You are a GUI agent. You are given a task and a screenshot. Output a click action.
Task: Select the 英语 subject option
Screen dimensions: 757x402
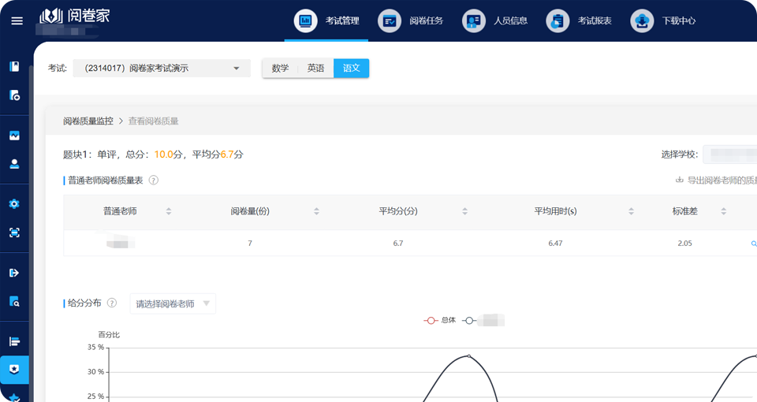point(315,69)
